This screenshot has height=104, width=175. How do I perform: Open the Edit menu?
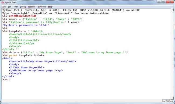tap(9, 7)
